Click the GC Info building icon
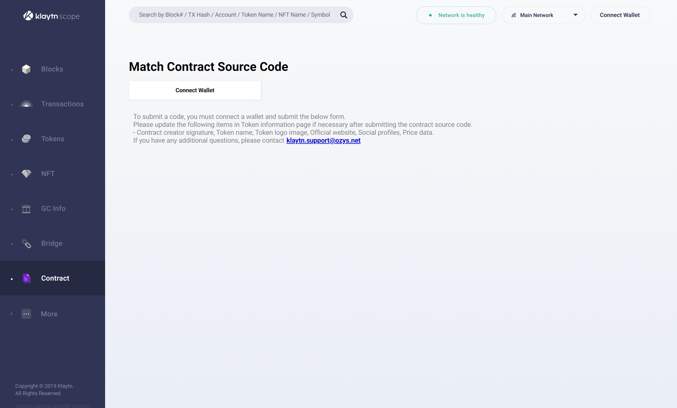This screenshot has height=408, width=677. pos(26,209)
